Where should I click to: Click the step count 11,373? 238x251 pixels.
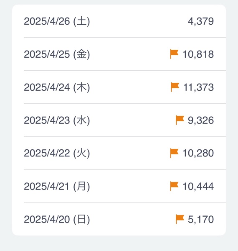click(x=199, y=87)
